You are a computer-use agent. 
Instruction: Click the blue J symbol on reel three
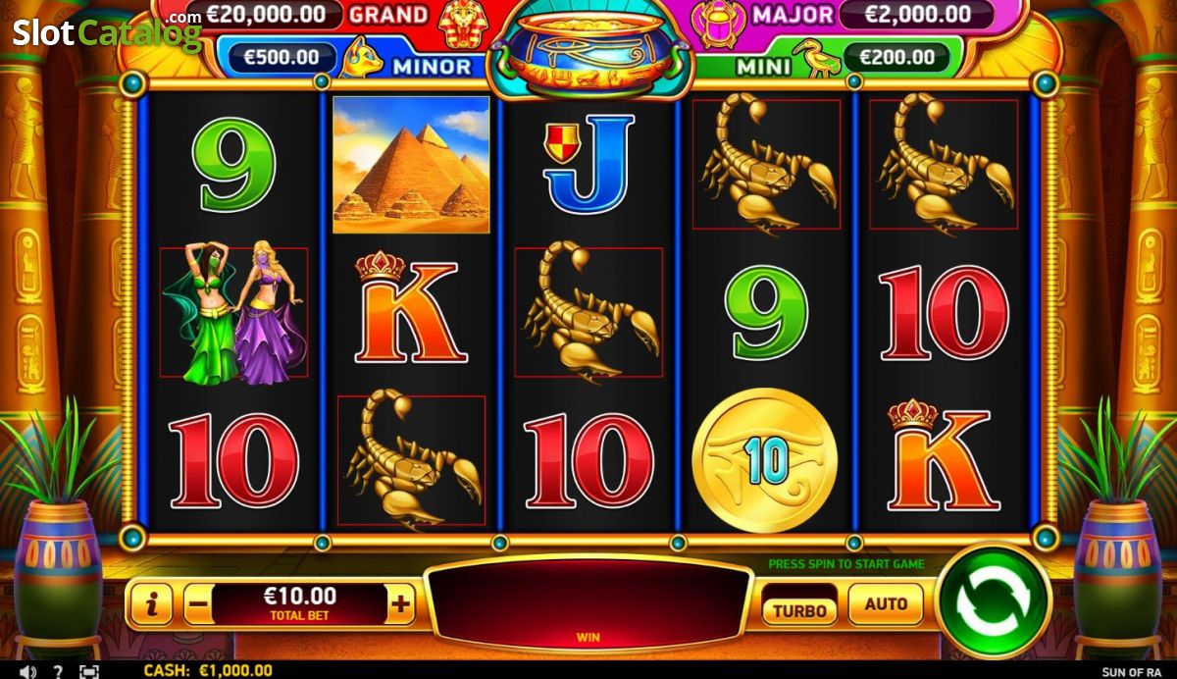(x=588, y=163)
